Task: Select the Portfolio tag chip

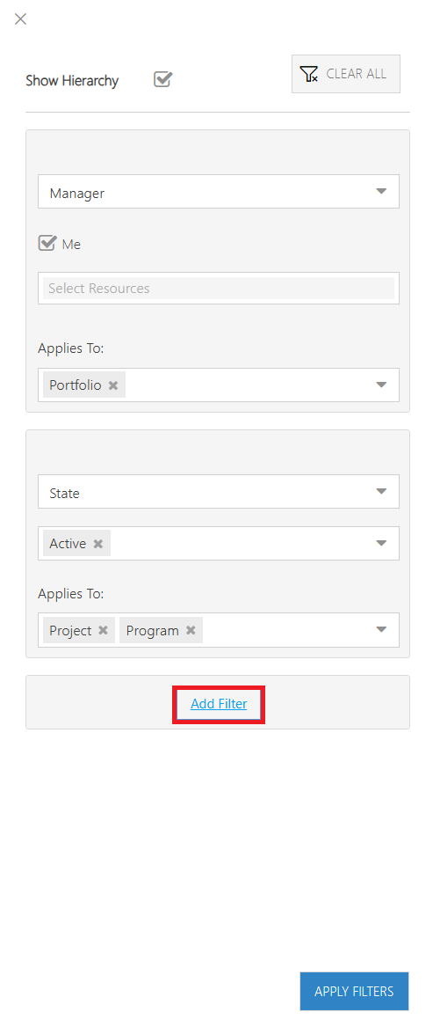Action: click(x=84, y=385)
